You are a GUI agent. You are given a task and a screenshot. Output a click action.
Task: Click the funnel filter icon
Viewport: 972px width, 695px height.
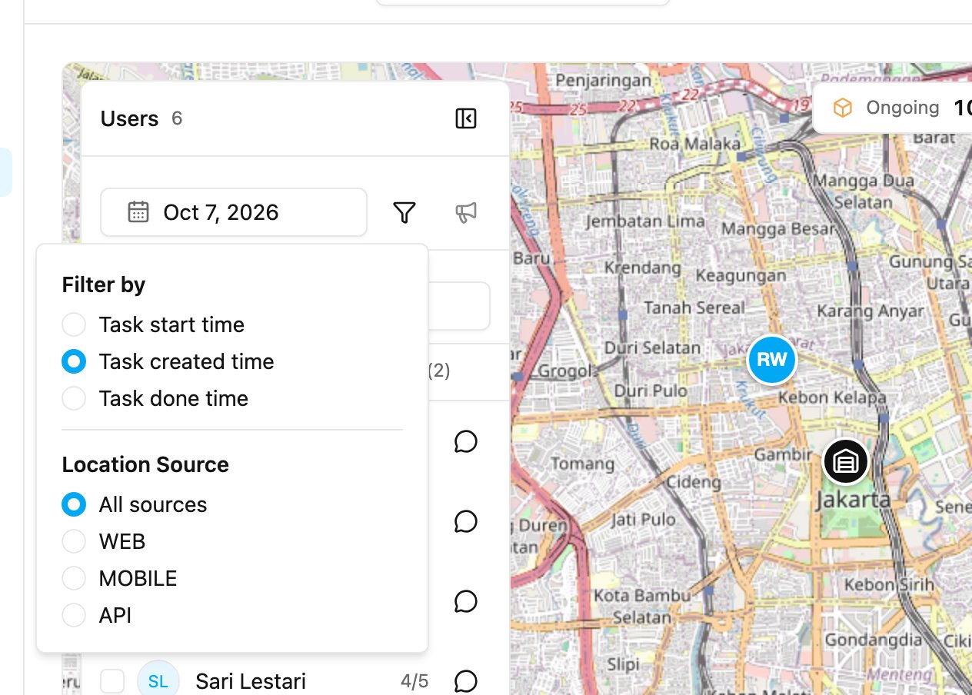(x=404, y=212)
